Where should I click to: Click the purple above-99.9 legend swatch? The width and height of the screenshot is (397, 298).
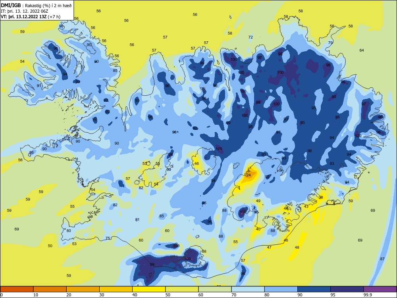[380, 289]
